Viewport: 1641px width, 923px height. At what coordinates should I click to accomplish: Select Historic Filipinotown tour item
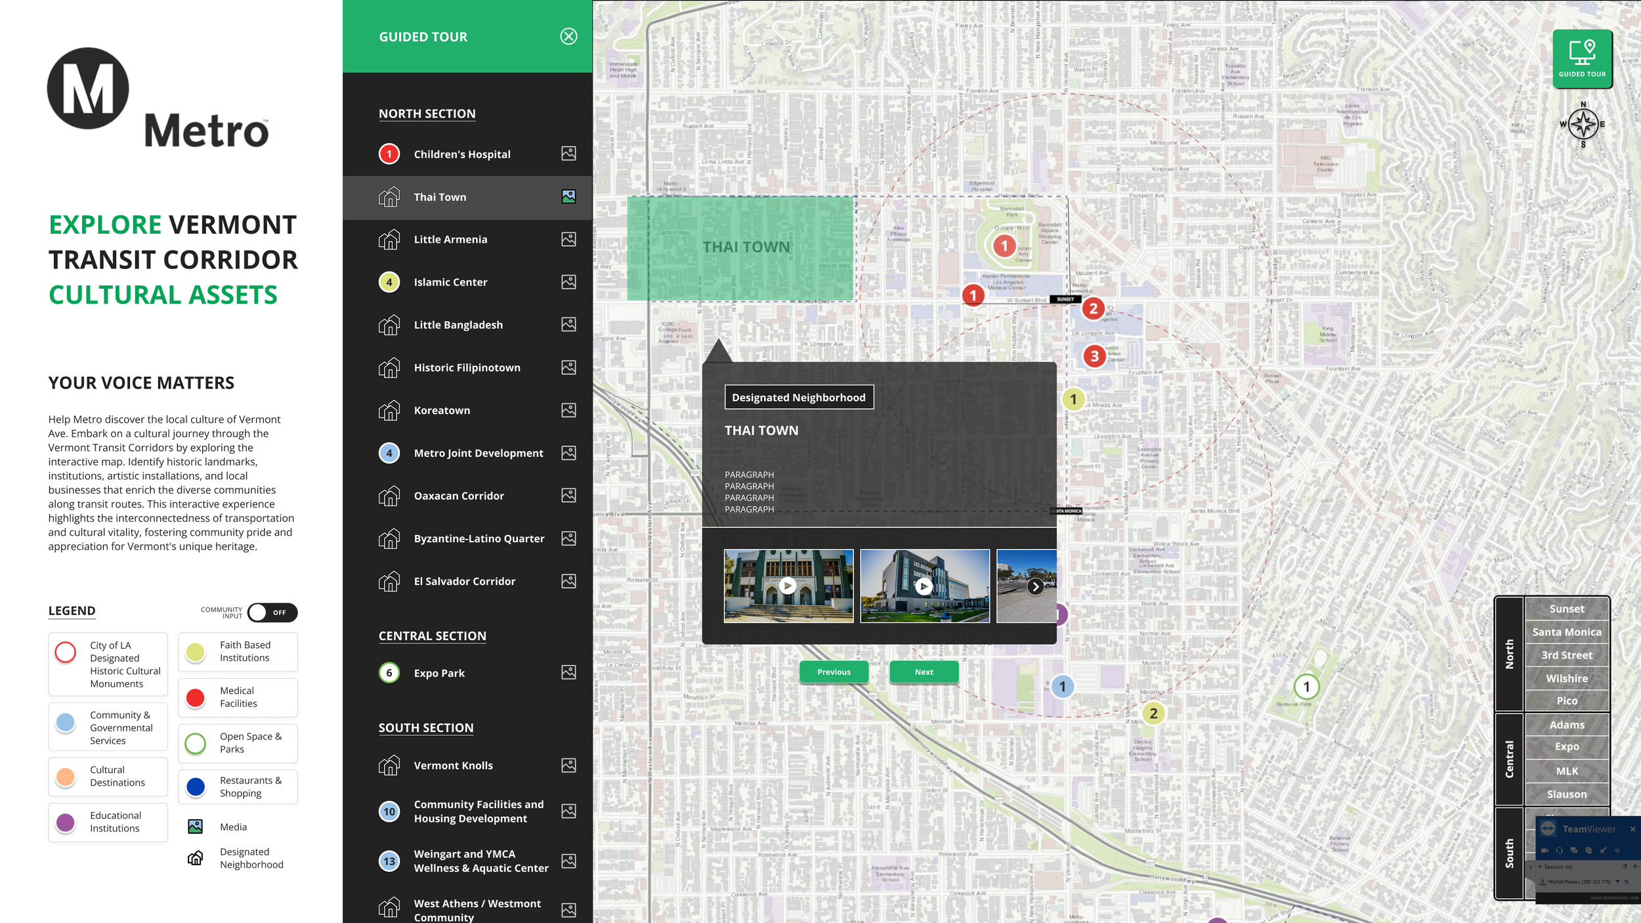(467, 368)
